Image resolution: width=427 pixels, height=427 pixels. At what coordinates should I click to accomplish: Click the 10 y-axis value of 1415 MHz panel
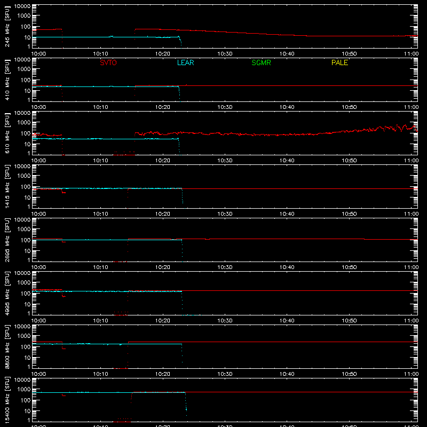tap(27, 197)
